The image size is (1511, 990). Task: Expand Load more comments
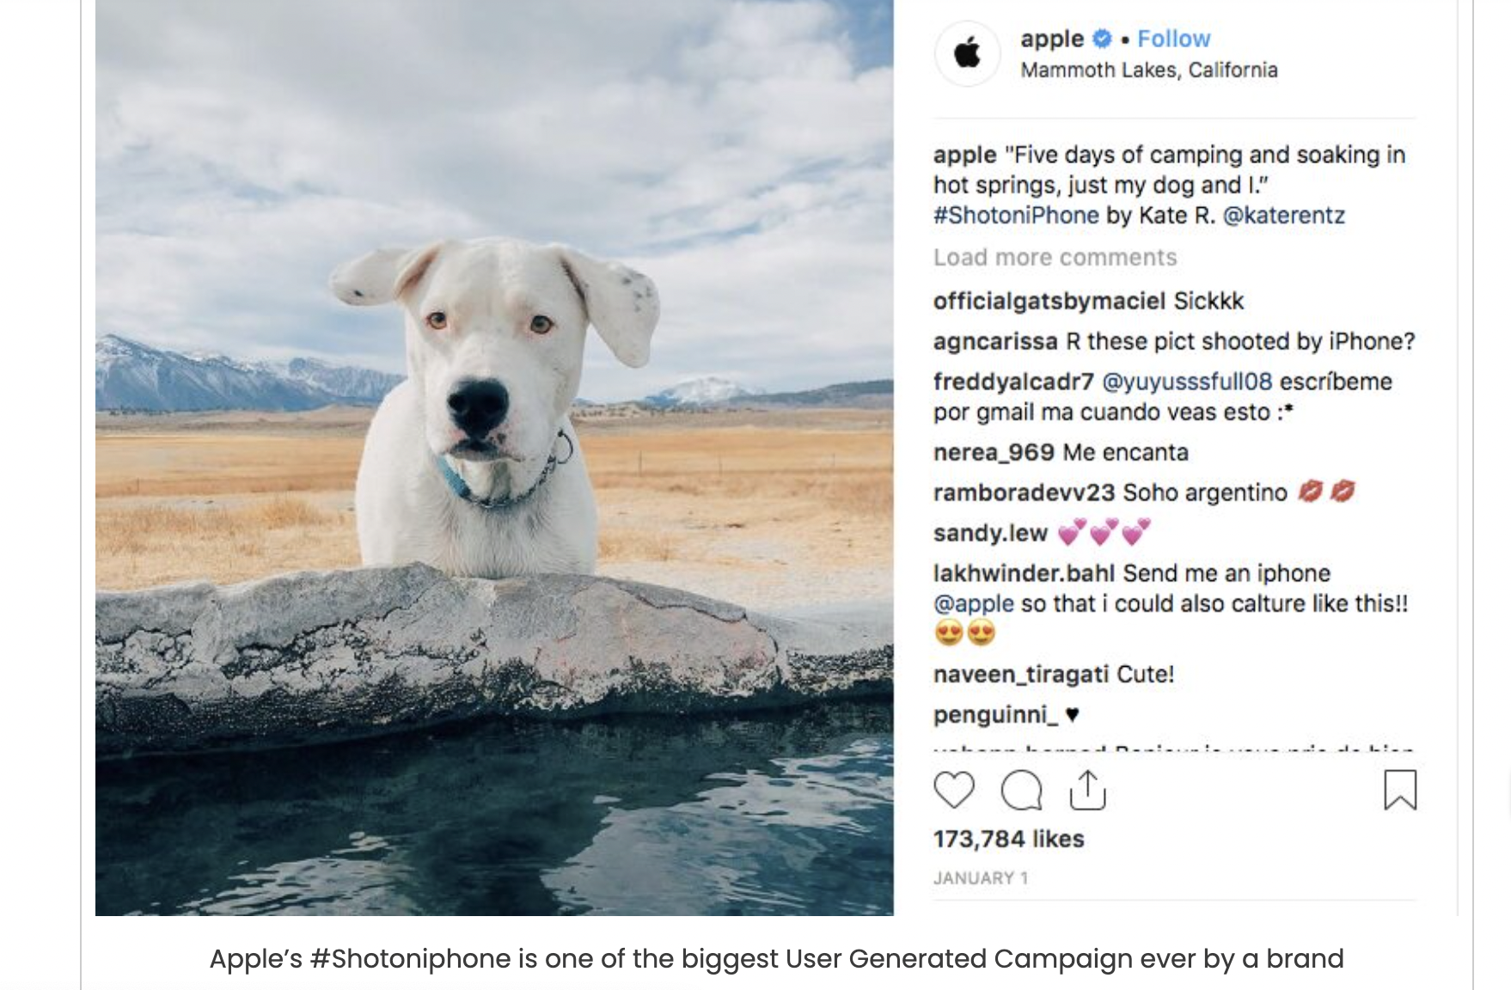point(1055,257)
